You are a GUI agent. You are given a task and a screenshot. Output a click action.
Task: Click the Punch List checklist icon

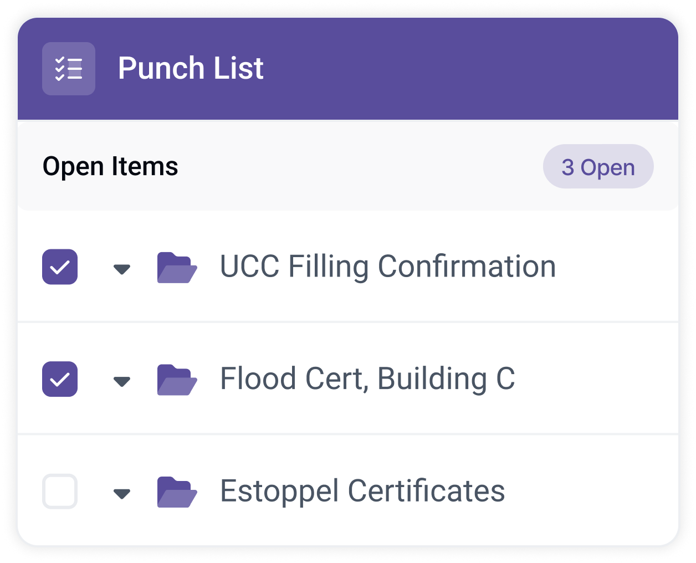tap(69, 69)
